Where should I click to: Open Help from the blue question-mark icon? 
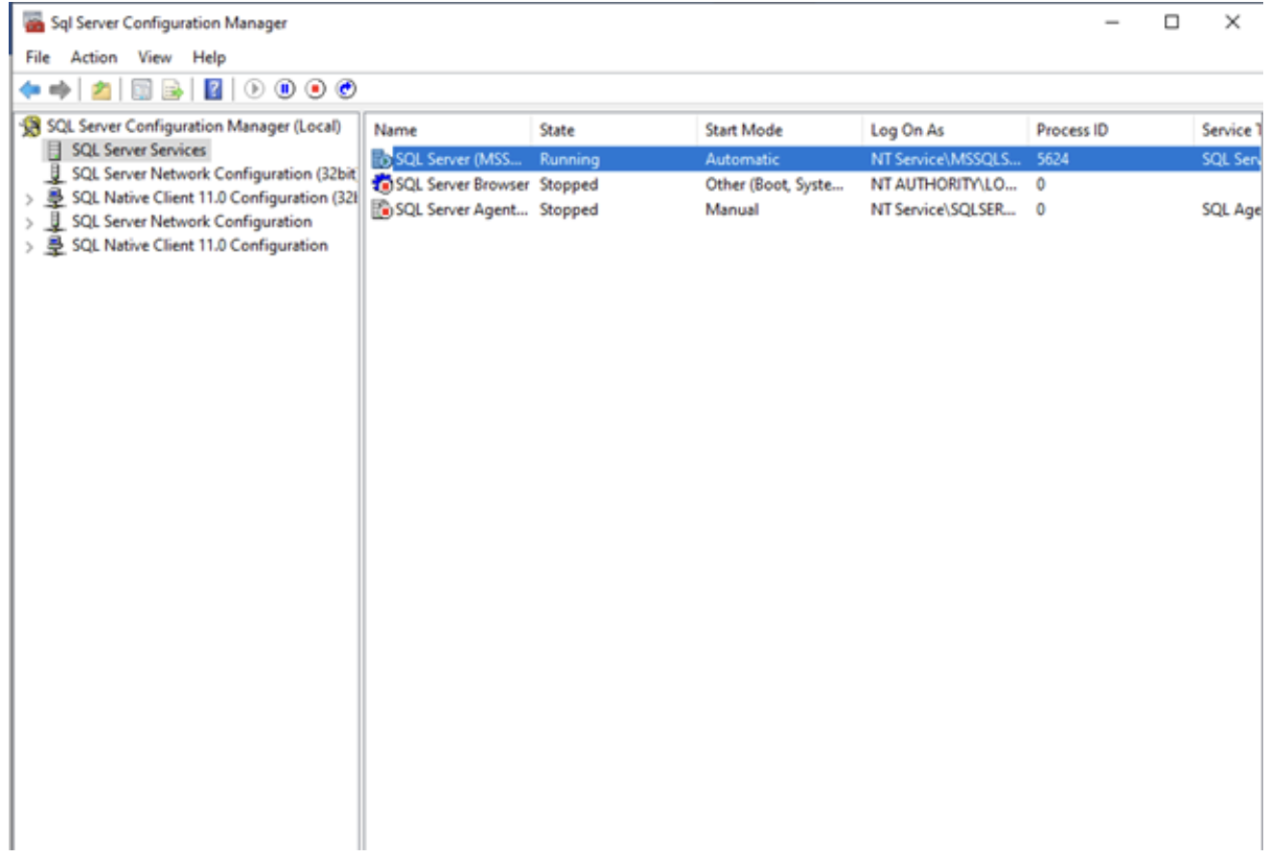click(x=213, y=90)
